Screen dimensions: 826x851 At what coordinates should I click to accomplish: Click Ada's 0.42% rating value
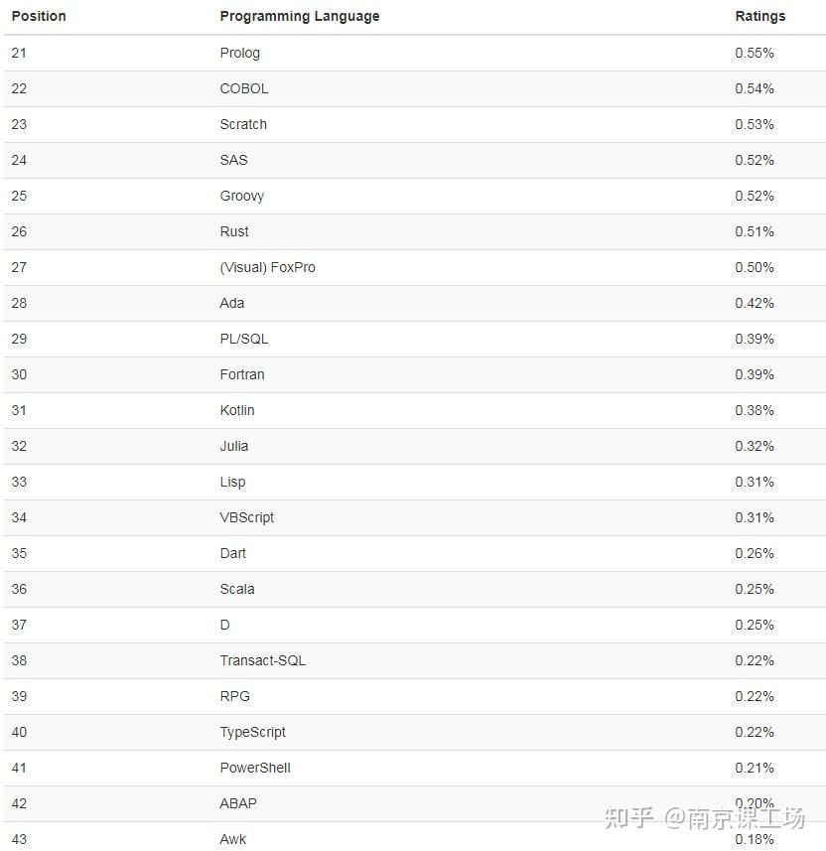coord(754,303)
